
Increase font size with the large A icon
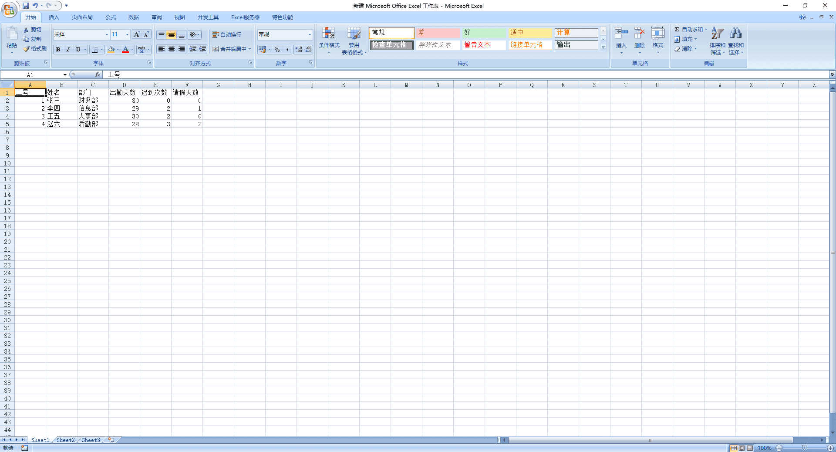(x=137, y=34)
